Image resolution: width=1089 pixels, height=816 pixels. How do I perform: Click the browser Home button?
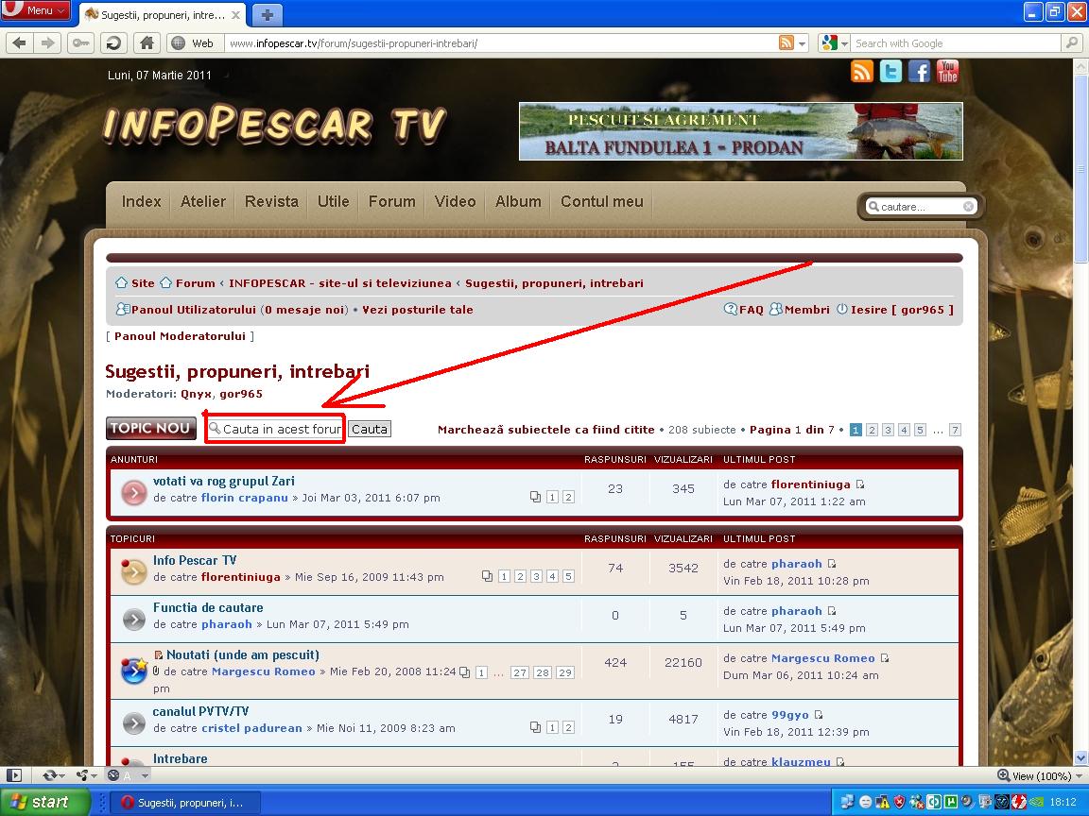point(146,42)
